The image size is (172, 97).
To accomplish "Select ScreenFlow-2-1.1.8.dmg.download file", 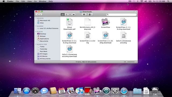I will point(123,24).
